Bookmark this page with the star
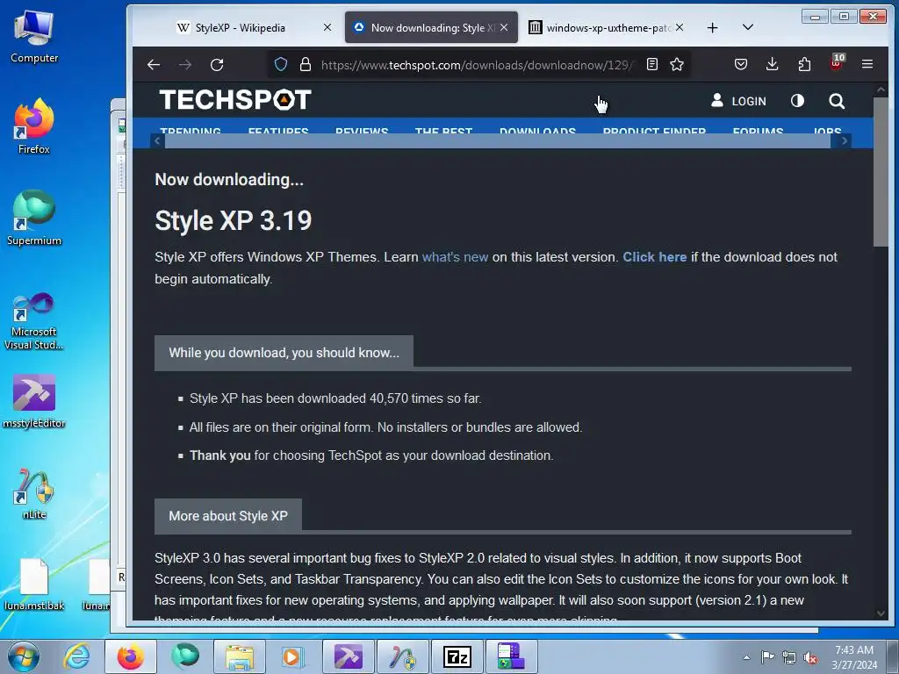The height and width of the screenshot is (674, 899). click(x=677, y=64)
